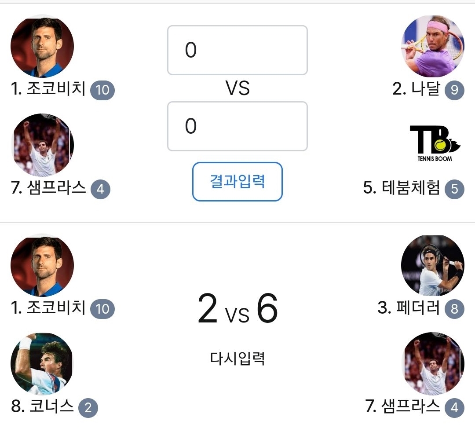
Task: Click the large score 6 in the result
Action: 267,309
